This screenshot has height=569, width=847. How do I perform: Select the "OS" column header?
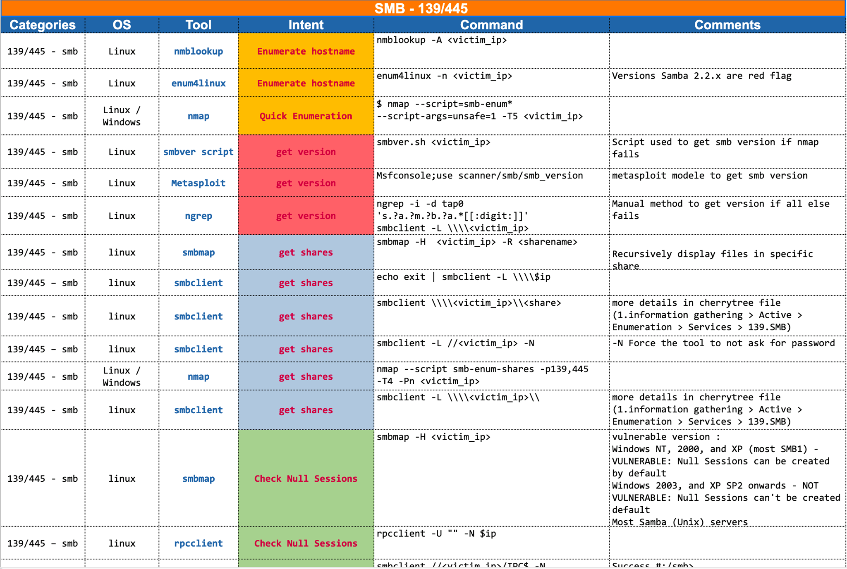click(x=122, y=25)
